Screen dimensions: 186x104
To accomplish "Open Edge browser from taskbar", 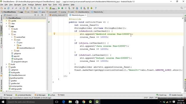I will tap(63, 102).
